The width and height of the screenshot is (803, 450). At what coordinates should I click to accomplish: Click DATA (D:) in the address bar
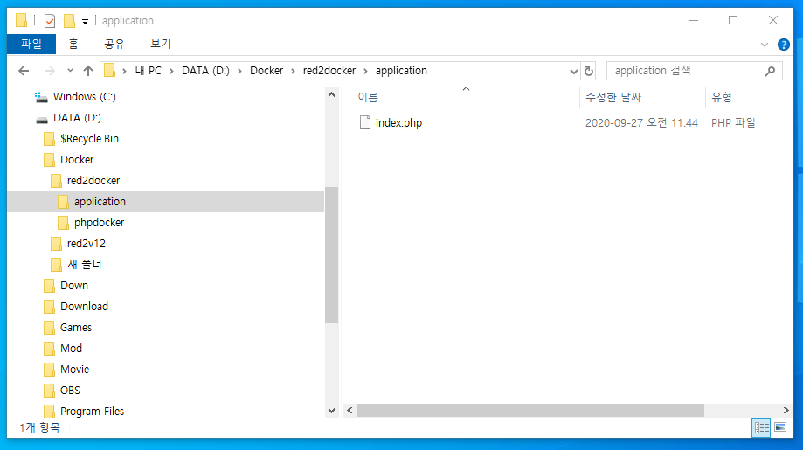pos(205,71)
